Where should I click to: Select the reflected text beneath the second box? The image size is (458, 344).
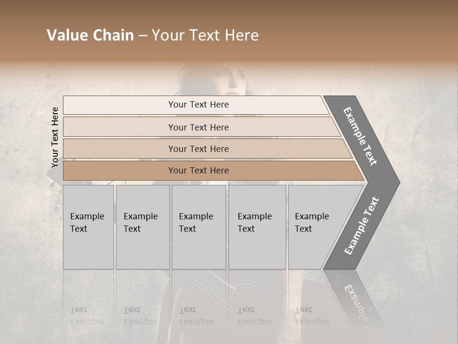140,316
